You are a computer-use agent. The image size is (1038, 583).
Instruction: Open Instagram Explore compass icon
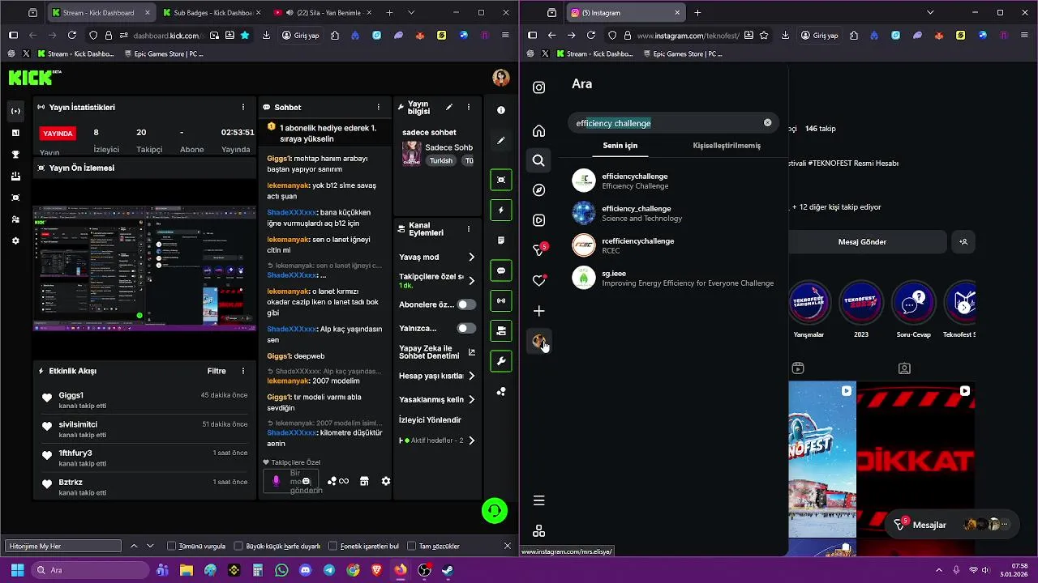(x=538, y=190)
